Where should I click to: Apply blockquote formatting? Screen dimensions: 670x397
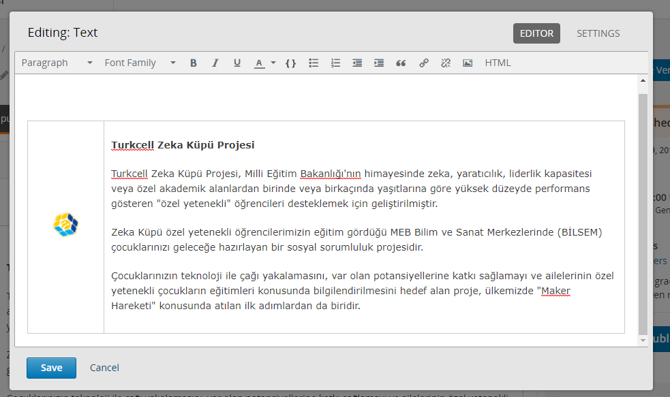[401, 63]
